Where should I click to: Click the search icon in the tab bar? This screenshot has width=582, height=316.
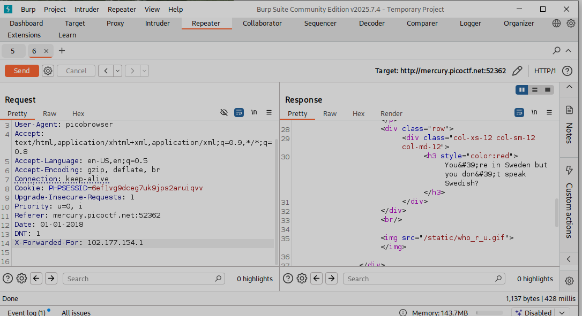556,50
